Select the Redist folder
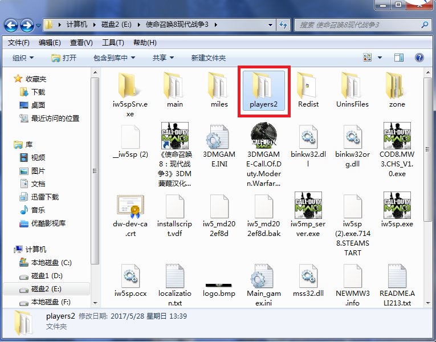This screenshot has width=436, height=342. pyautogui.click(x=308, y=91)
